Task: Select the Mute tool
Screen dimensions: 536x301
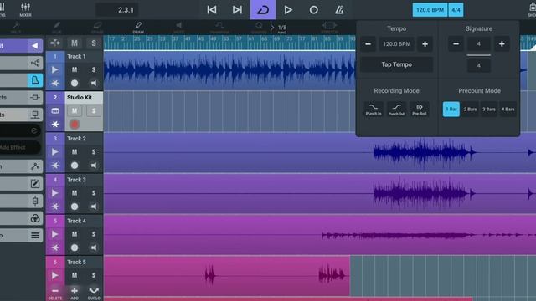Action: [x=178, y=28]
